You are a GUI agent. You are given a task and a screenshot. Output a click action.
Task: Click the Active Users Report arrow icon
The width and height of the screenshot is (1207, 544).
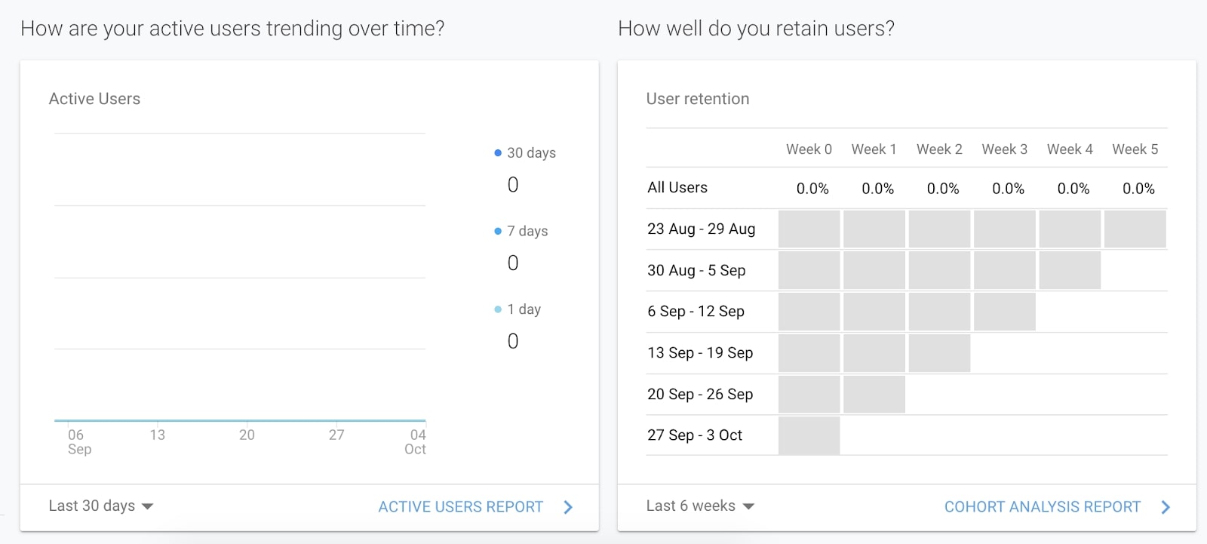tap(568, 507)
